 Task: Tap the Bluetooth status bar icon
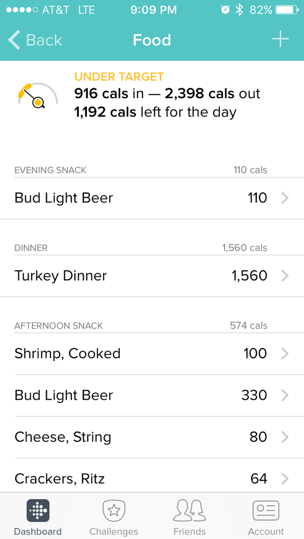(x=239, y=10)
